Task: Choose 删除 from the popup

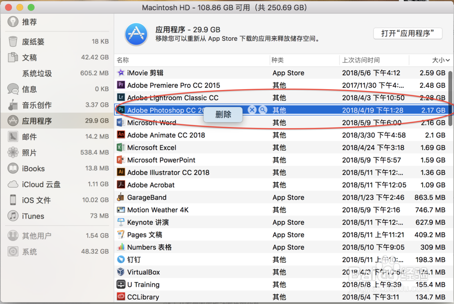Action: tap(223, 115)
